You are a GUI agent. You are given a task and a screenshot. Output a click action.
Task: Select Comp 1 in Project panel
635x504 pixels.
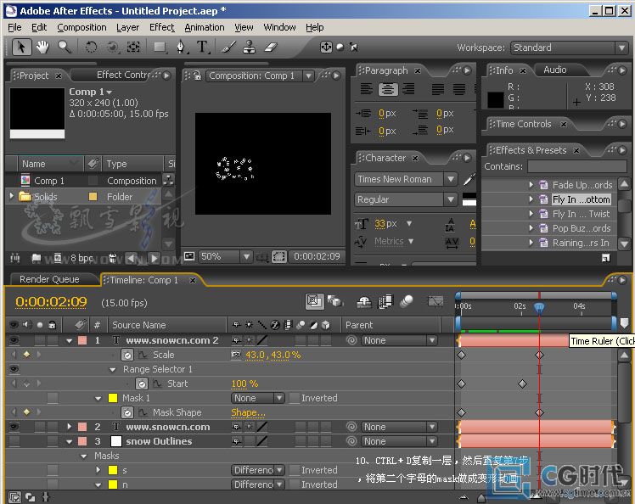tap(49, 181)
